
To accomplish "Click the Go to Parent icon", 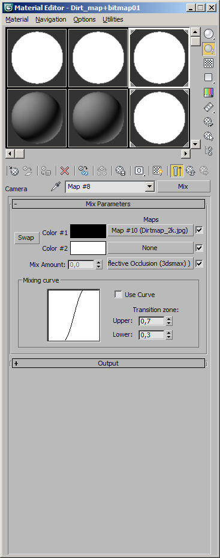I will point(191,171).
